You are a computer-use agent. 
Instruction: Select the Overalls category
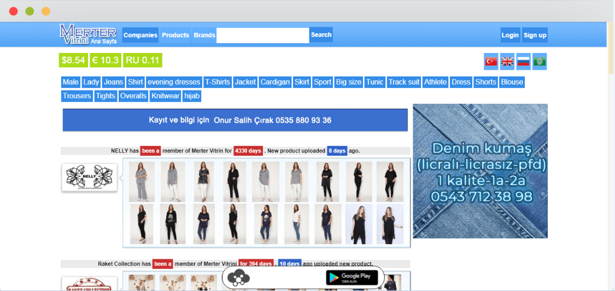(x=133, y=96)
